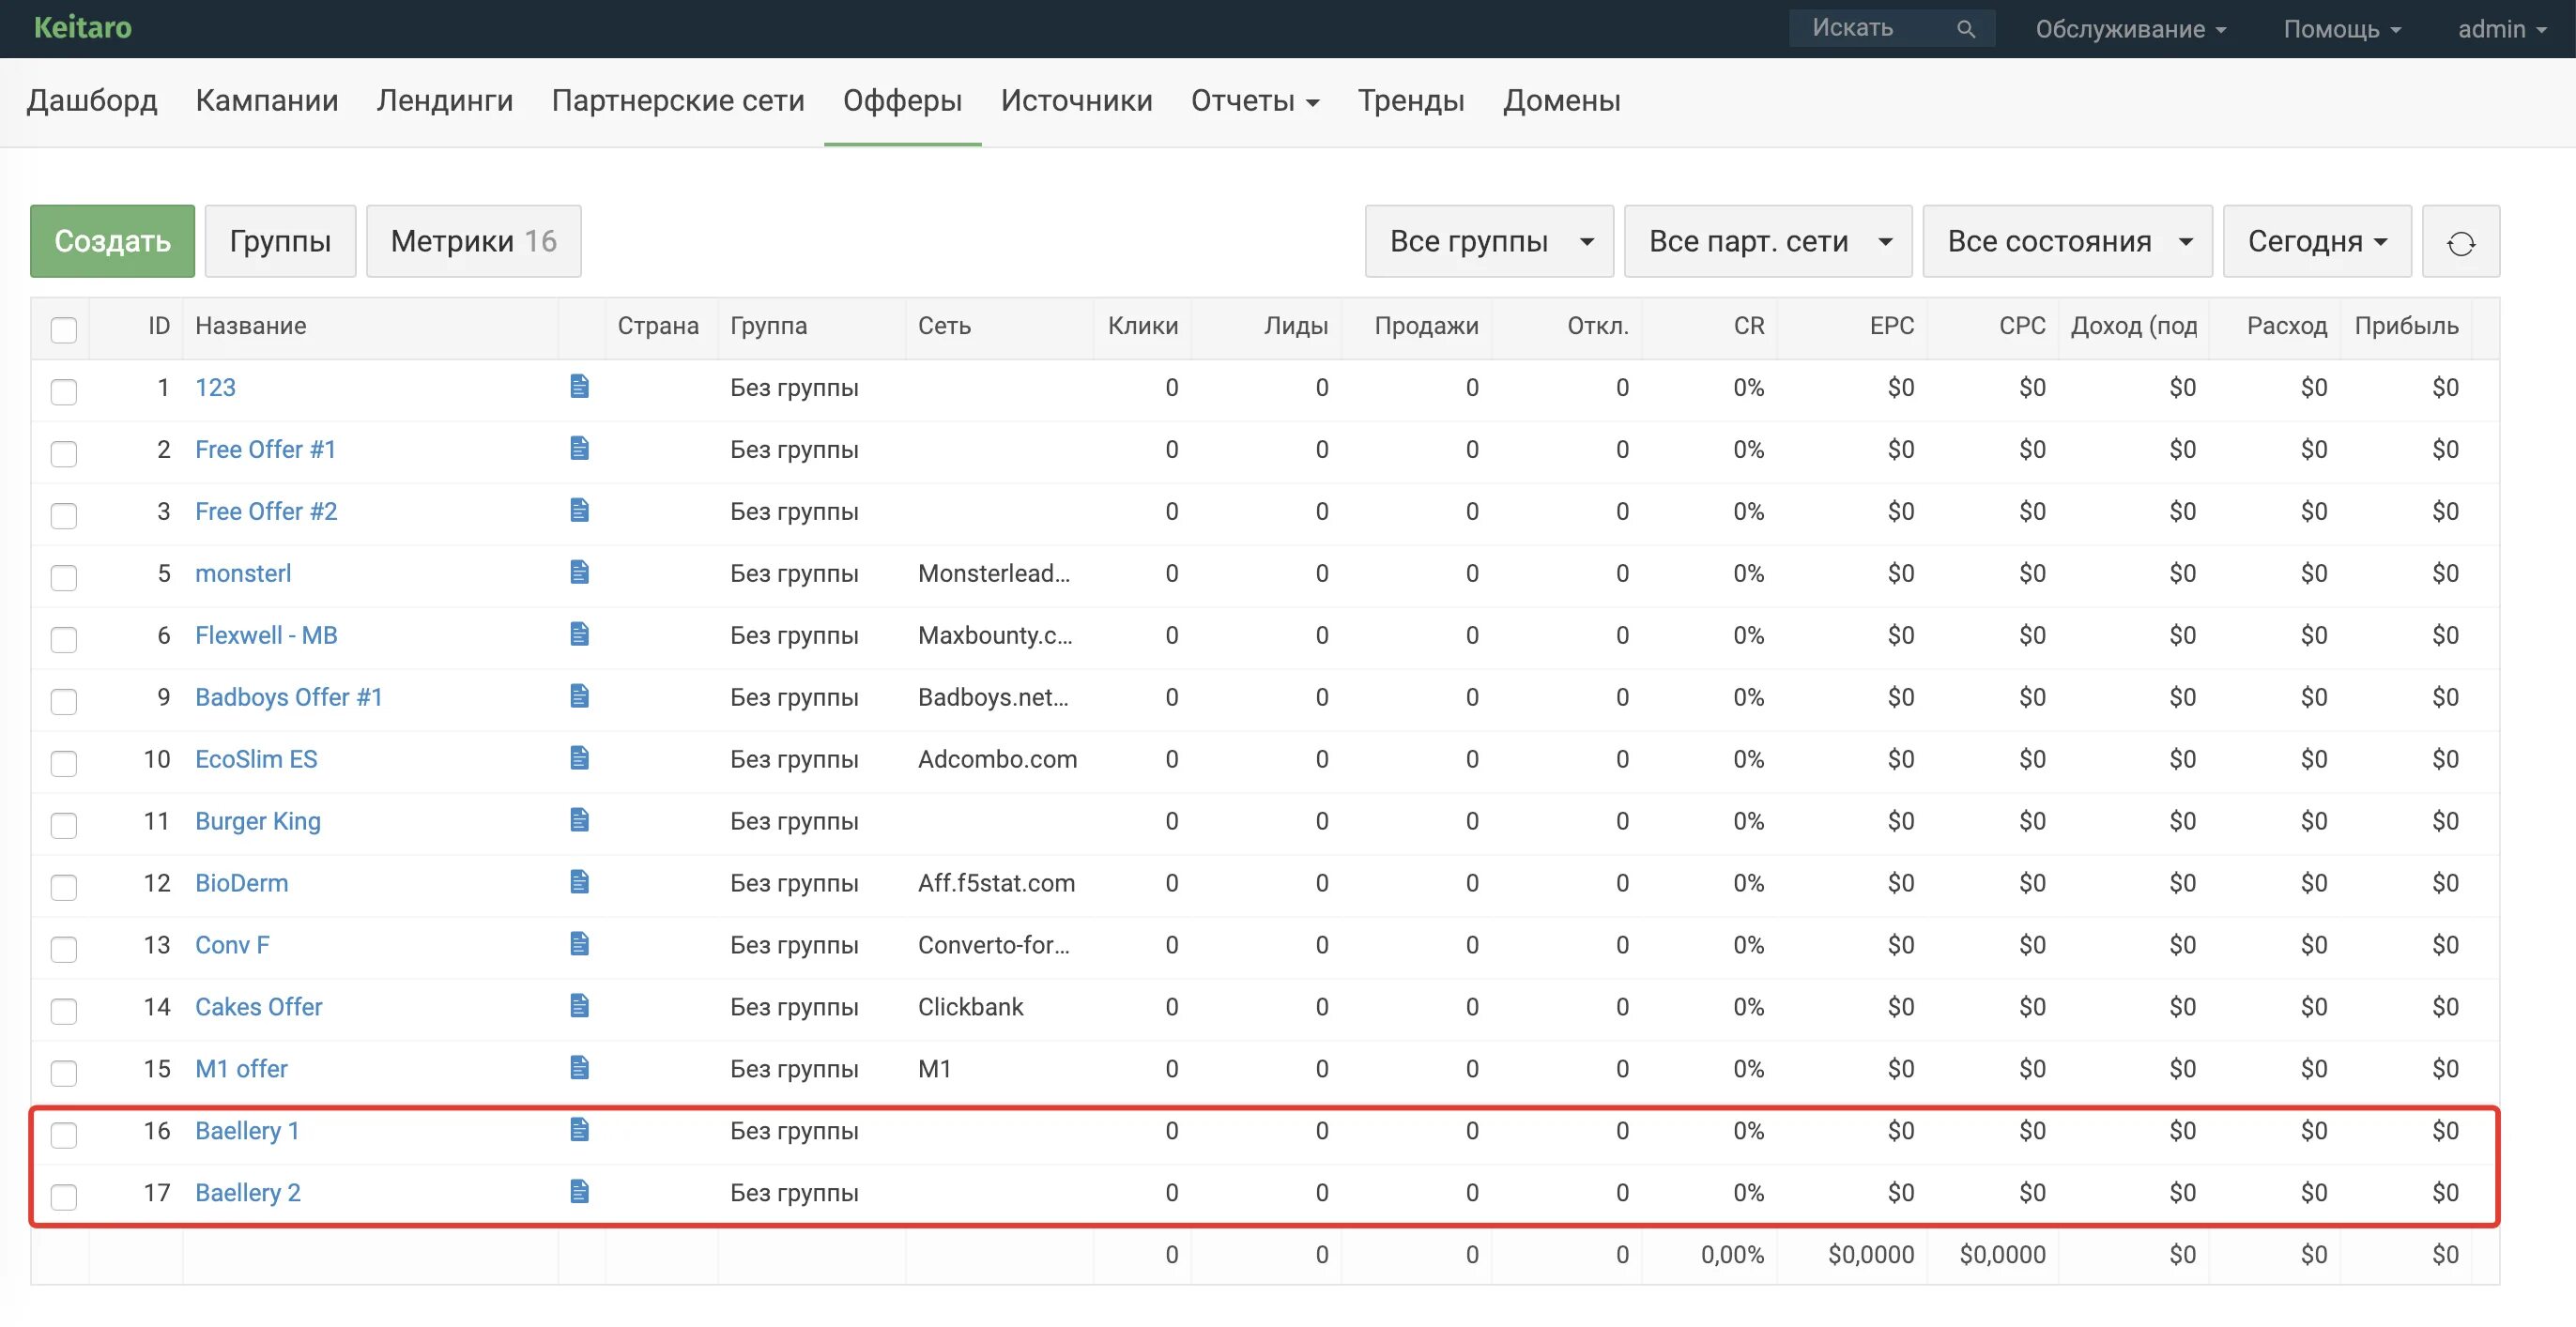Image resolution: width=2576 pixels, height=1327 pixels.
Task: Open notes icon for Free Offer #2
Action: coord(579,511)
